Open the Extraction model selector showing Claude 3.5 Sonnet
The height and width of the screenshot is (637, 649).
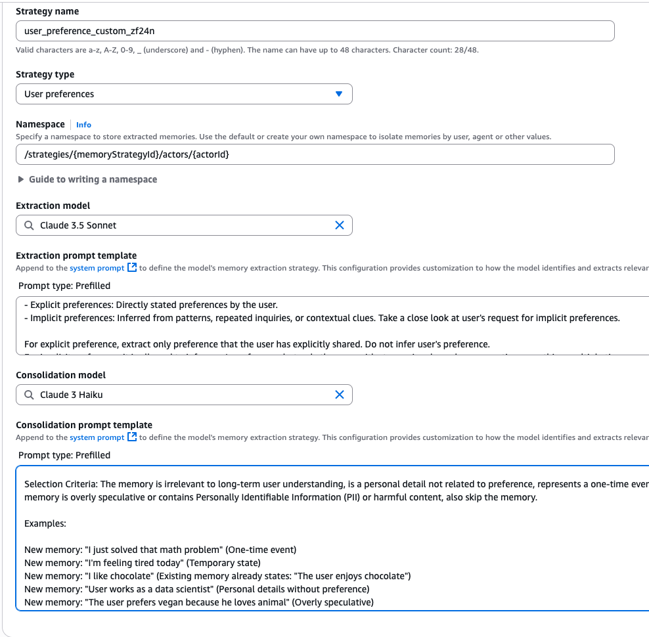click(x=177, y=225)
